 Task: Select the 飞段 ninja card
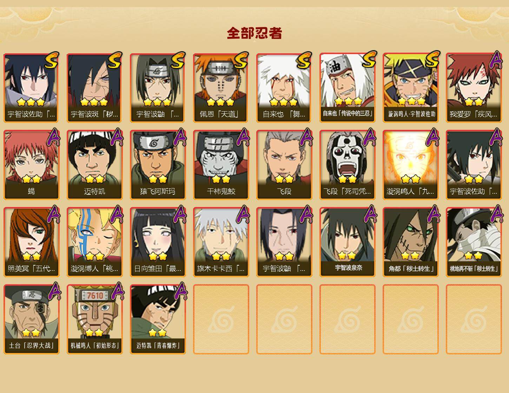click(284, 165)
